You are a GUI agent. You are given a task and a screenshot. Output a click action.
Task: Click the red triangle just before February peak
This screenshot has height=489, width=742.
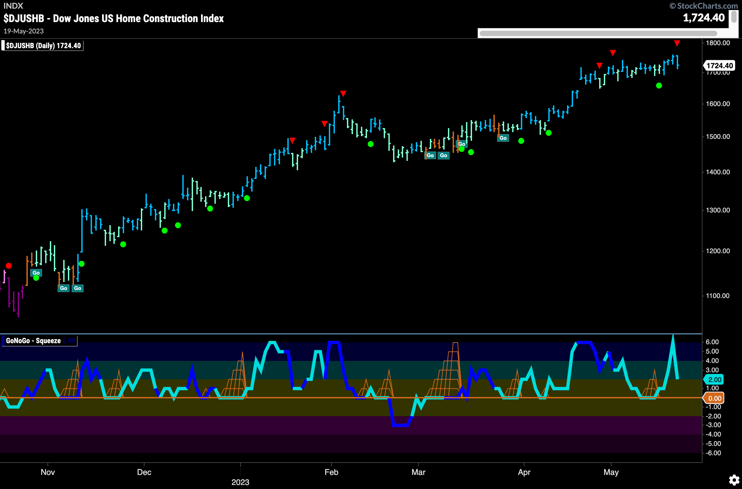pos(324,124)
